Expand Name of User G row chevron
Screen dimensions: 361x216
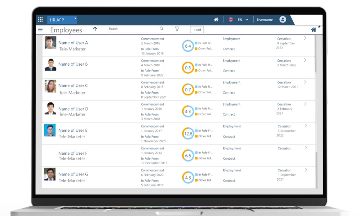[306, 170]
